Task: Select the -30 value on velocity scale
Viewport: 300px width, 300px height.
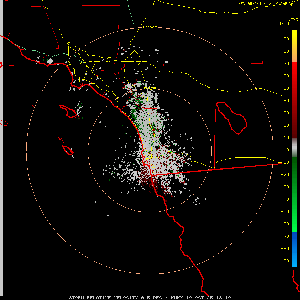Action: click(285, 187)
